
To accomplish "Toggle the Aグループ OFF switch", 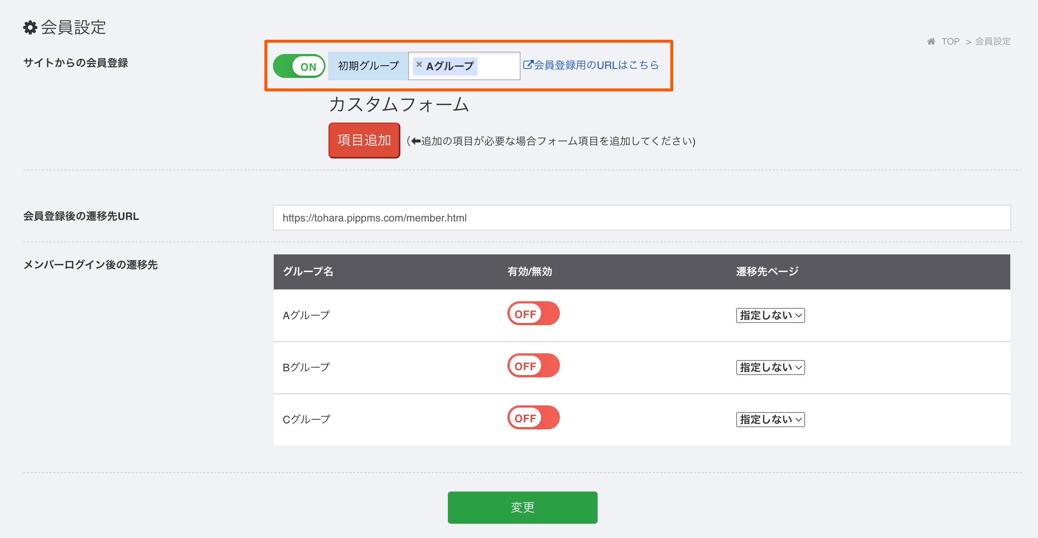I will [x=533, y=313].
